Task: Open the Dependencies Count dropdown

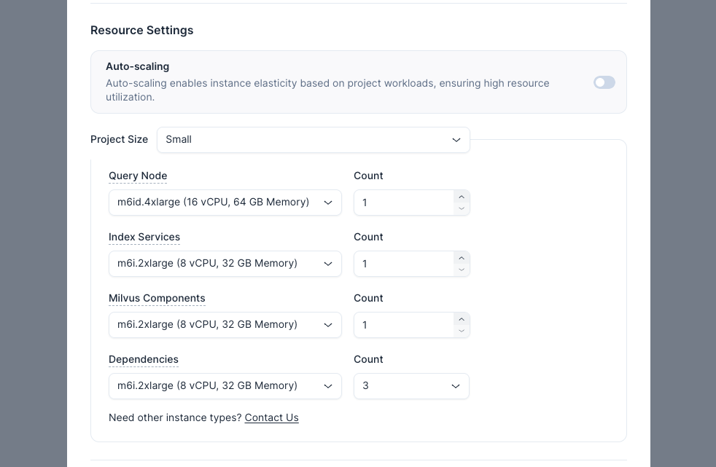Action: [411, 386]
